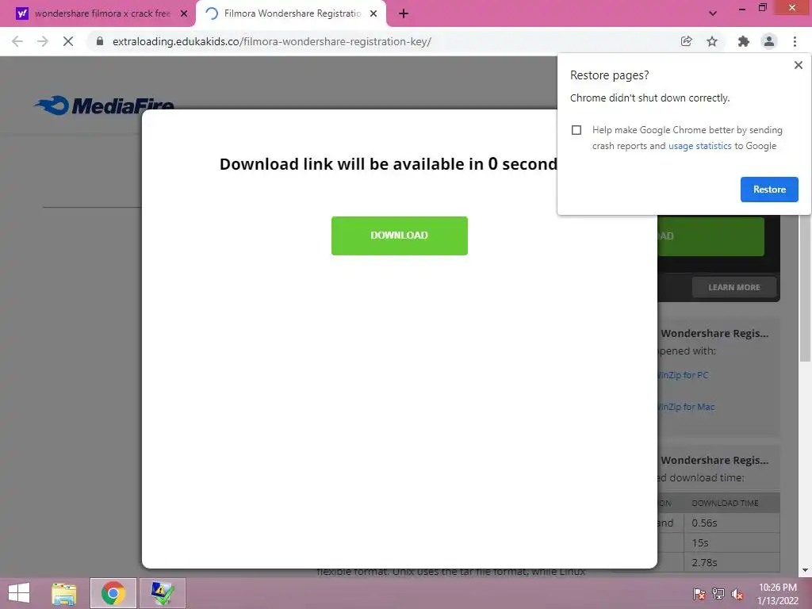Click the forward navigation arrow
The width and height of the screenshot is (812, 609).
43,41
